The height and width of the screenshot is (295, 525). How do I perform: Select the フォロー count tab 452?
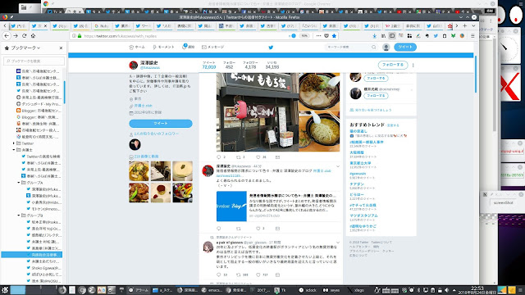tap(230, 65)
